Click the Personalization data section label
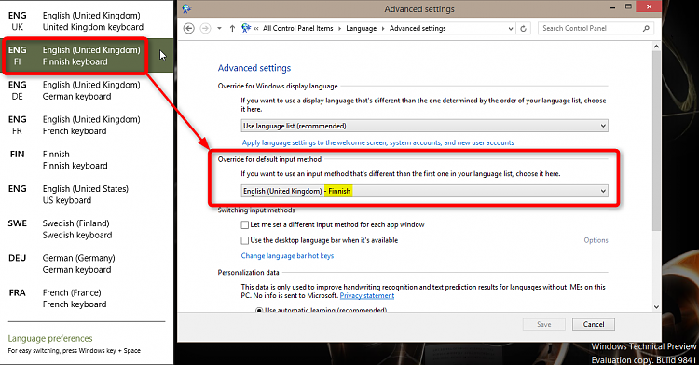 click(x=248, y=273)
